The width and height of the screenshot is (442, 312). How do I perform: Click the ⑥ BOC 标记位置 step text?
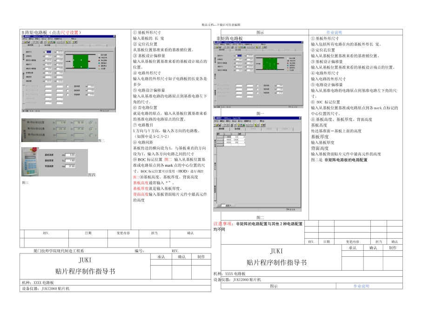click(326, 102)
